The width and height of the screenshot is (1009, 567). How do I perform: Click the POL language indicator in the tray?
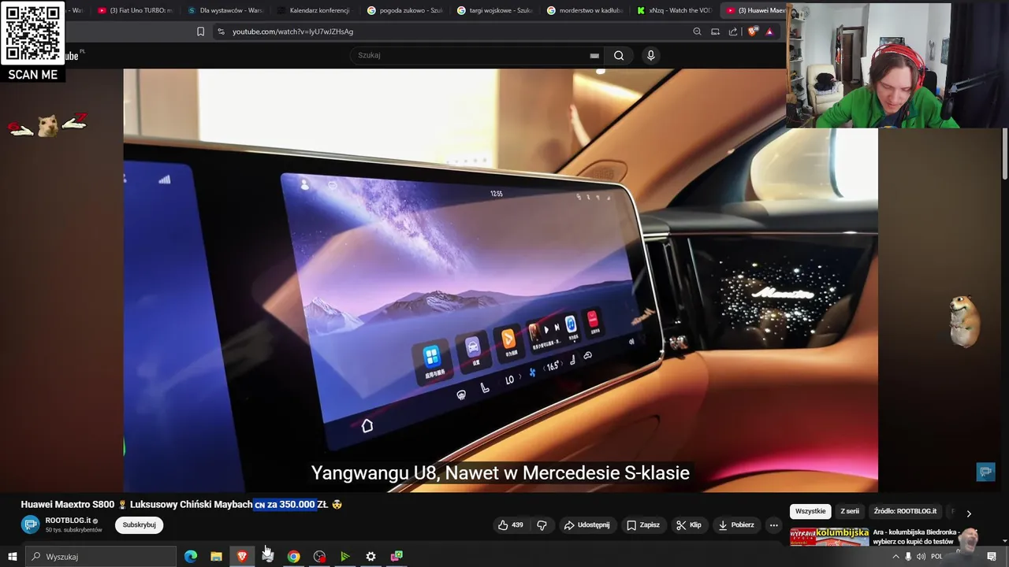point(937,557)
